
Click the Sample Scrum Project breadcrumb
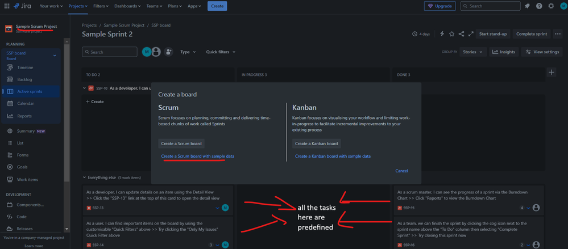point(124,26)
